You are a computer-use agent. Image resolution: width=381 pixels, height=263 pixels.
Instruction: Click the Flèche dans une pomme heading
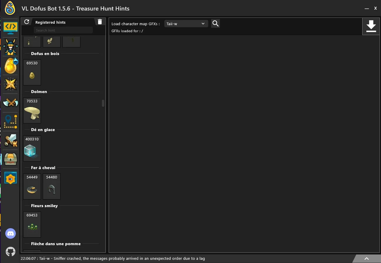tap(56, 244)
